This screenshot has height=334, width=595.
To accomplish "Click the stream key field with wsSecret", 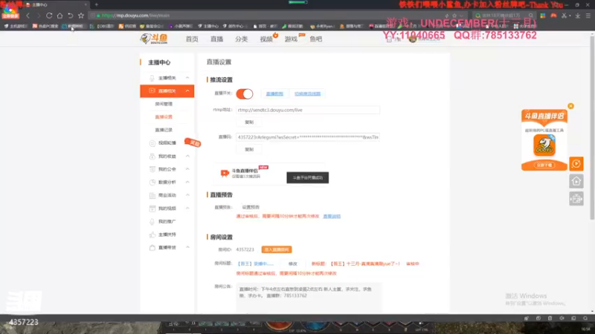I will 308,137.
